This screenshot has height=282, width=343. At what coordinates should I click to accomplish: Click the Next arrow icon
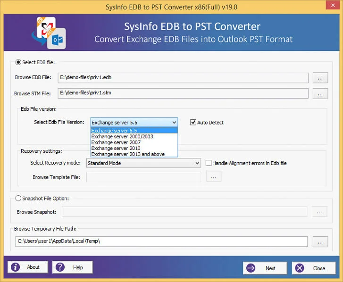(x=251, y=268)
